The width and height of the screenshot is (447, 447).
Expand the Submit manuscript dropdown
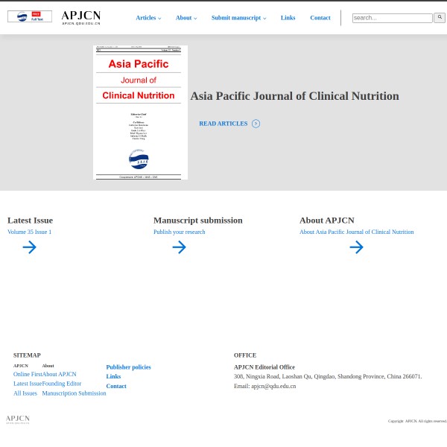pyautogui.click(x=238, y=18)
